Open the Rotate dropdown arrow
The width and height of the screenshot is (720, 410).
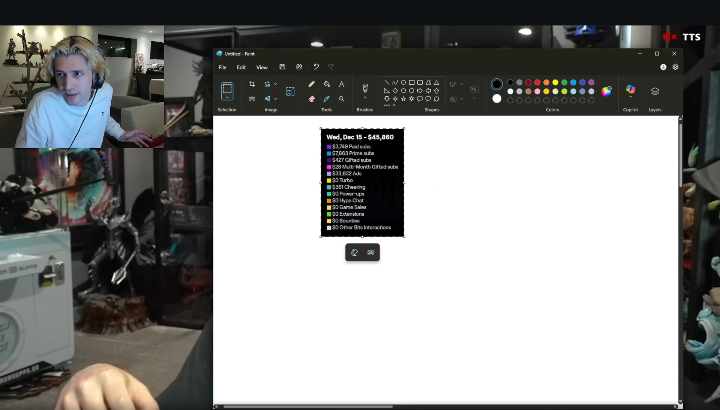pos(276,84)
